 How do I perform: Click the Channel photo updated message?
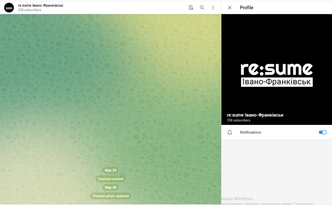point(110,196)
